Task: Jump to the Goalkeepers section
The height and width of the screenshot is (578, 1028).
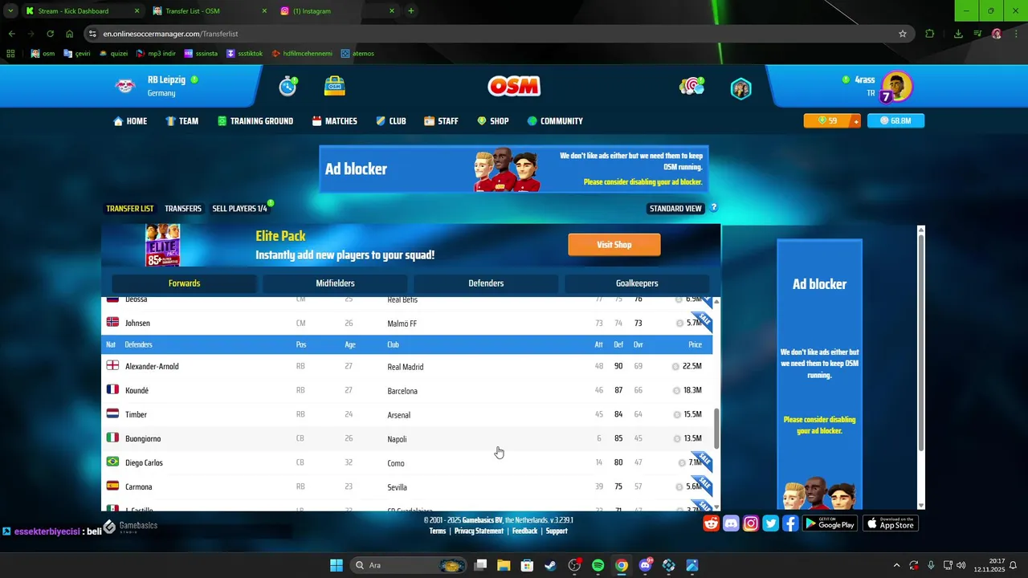Action: pyautogui.click(x=637, y=283)
